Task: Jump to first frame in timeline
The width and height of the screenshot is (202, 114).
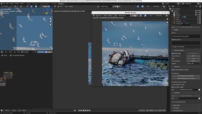Action: [79, 111]
